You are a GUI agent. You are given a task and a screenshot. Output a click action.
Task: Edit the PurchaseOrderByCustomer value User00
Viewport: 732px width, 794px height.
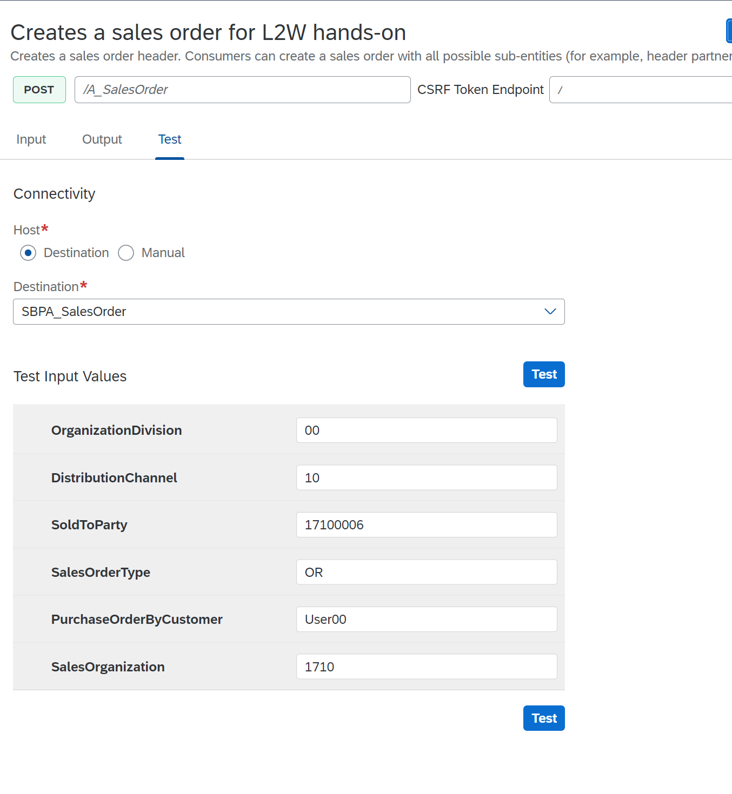427,619
